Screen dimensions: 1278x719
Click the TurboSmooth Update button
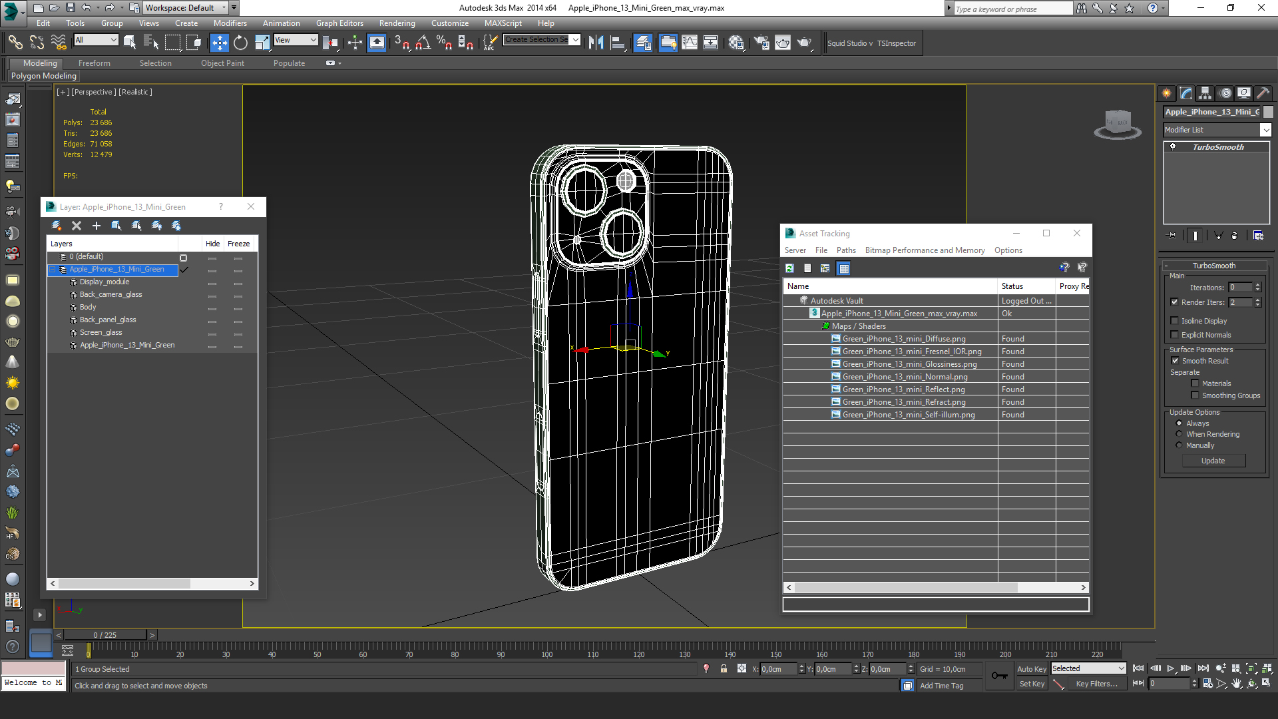(x=1213, y=461)
